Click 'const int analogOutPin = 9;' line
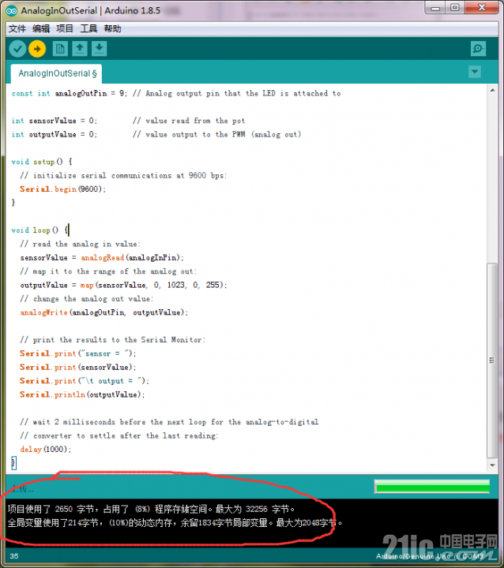The height and width of the screenshot is (568, 504). 70,93
